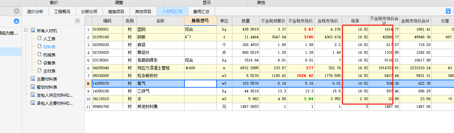
Task: Click the 其他 ribbon group label
Action: tap(261, 3)
